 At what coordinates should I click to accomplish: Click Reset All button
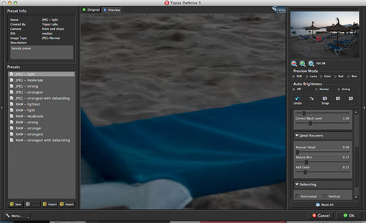coord(324,205)
